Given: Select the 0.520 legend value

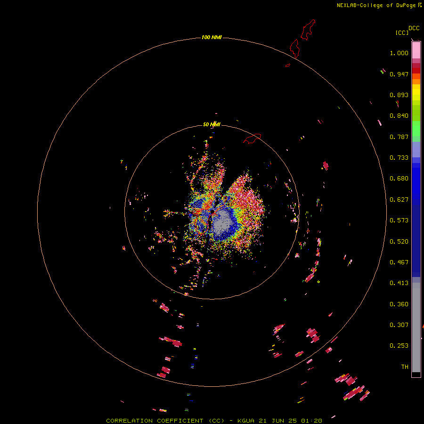Looking at the screenshot, I should click(399, 242).
